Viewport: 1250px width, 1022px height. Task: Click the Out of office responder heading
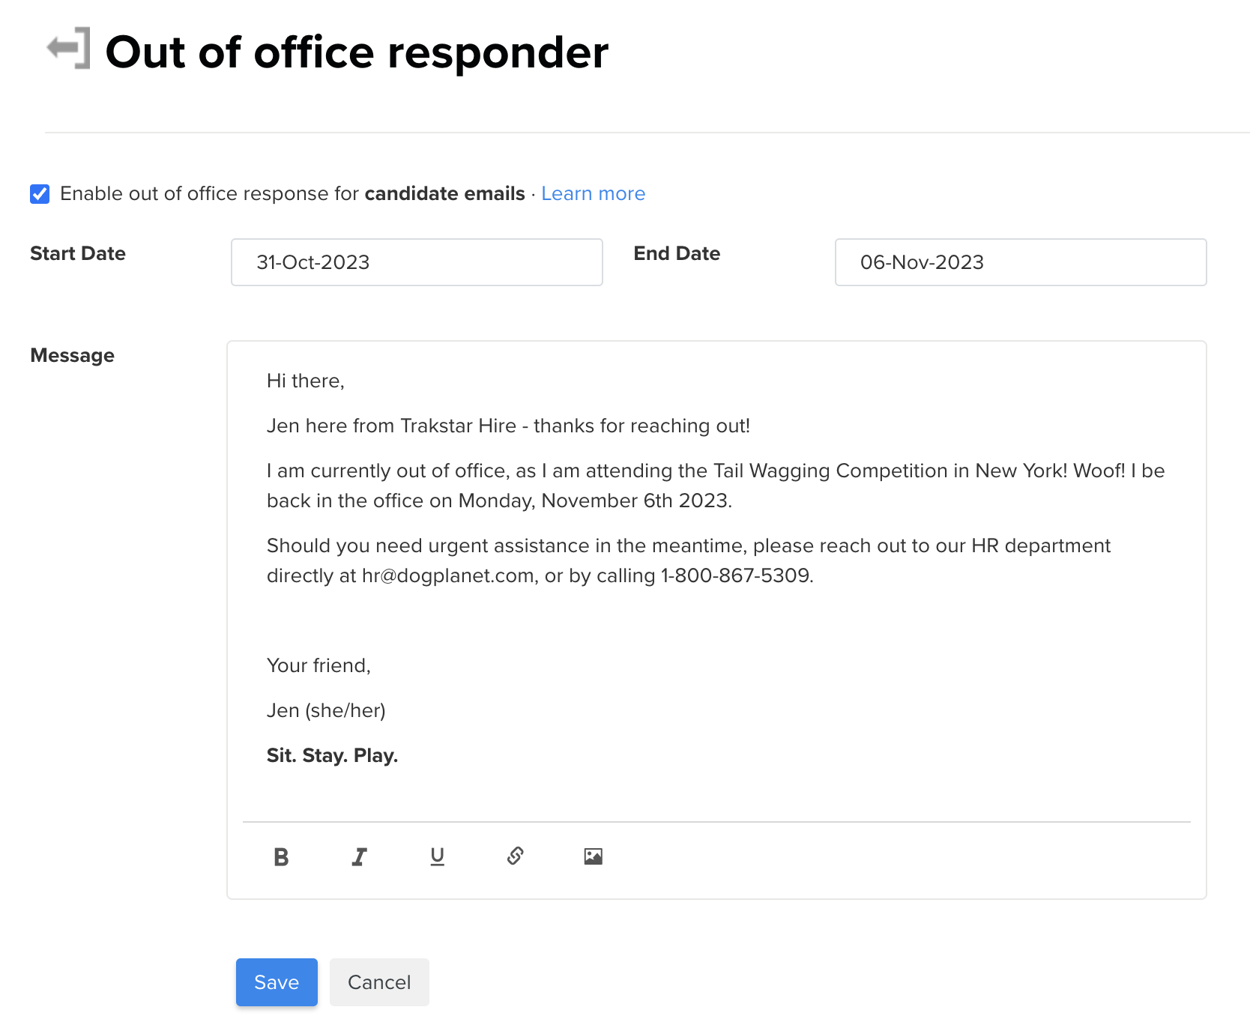[x=357, y=52]
